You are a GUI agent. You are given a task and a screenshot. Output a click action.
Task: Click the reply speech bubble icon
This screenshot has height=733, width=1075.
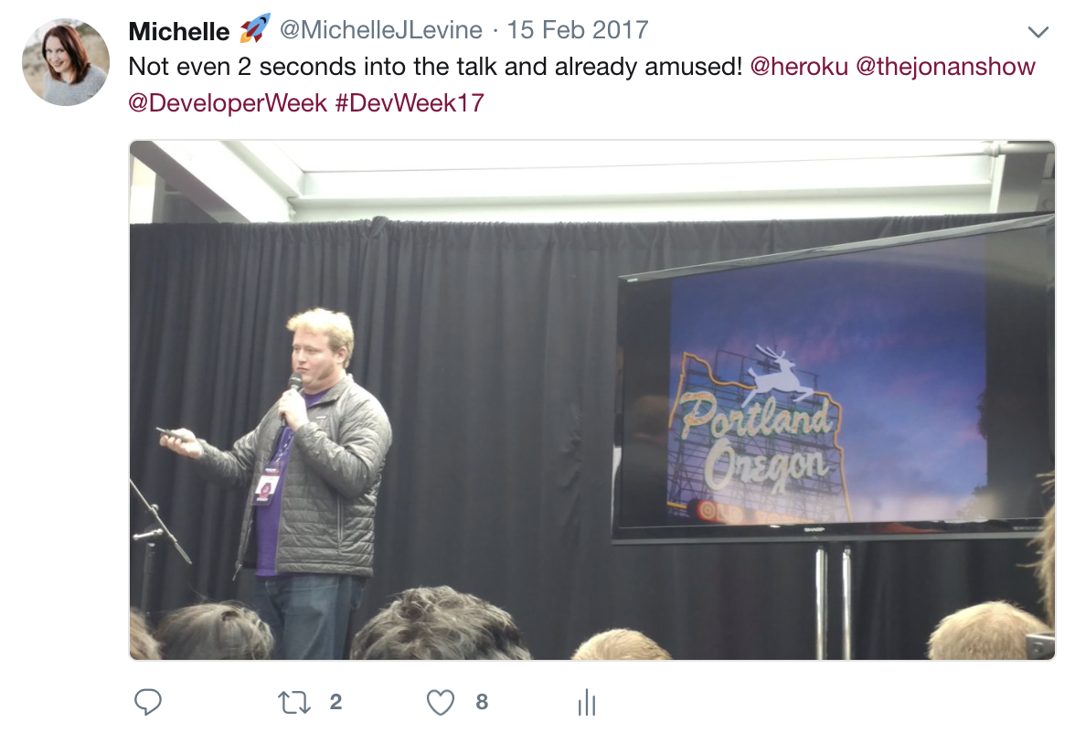pos(147,702)
